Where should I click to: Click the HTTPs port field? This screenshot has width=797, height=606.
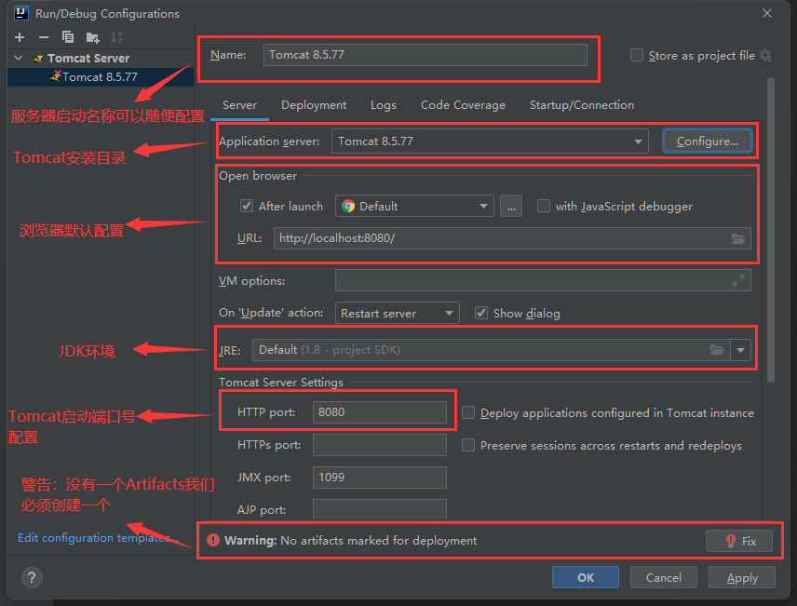tap(380, 445)
